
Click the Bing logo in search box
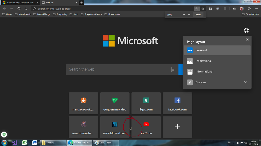(172, 70)
